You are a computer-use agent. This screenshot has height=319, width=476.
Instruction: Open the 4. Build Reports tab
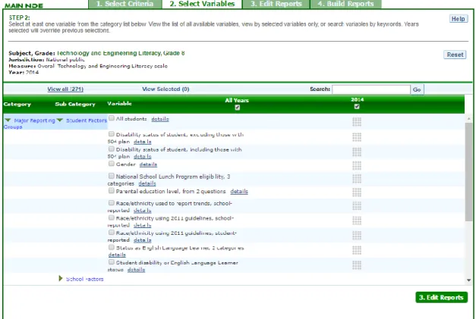coord(345,4)
